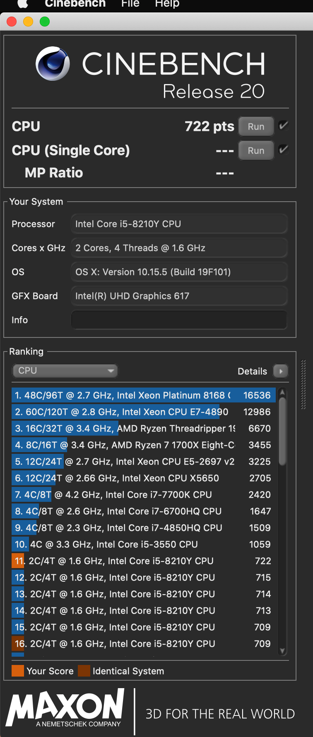This screenshot has width=313, height=737.
Task: Select ranking row 9 Core i7-4850HQ
Action: [144, 528]
